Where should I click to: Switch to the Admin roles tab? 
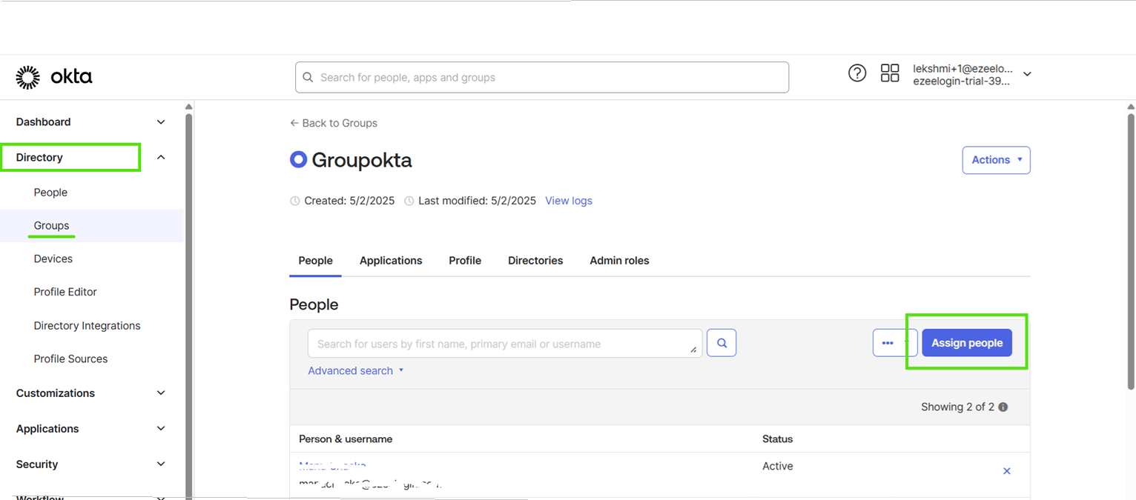click(619, 261)
